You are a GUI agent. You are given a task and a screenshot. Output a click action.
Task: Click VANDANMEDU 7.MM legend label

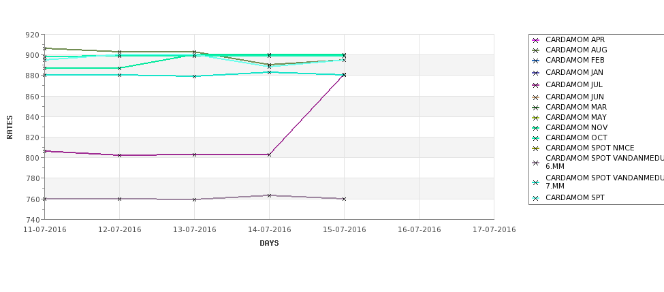click(605, 182)
